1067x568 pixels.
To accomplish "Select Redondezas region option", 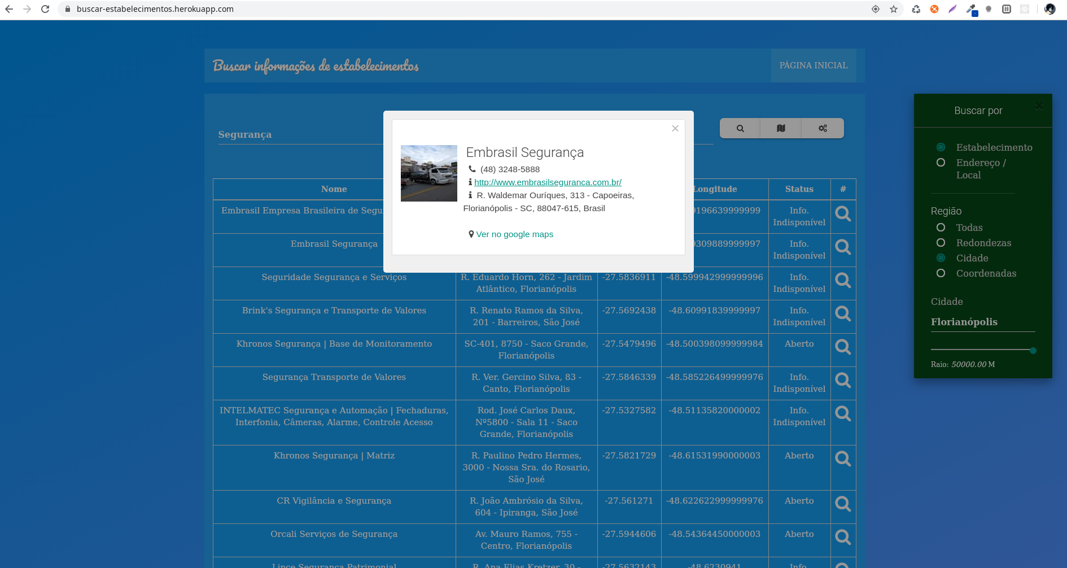I will 941,243.
